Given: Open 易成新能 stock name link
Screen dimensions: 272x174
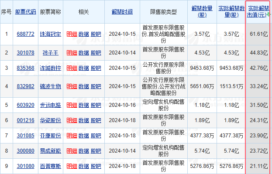Looking at the screenshot, I should click(x=51, y=151).
